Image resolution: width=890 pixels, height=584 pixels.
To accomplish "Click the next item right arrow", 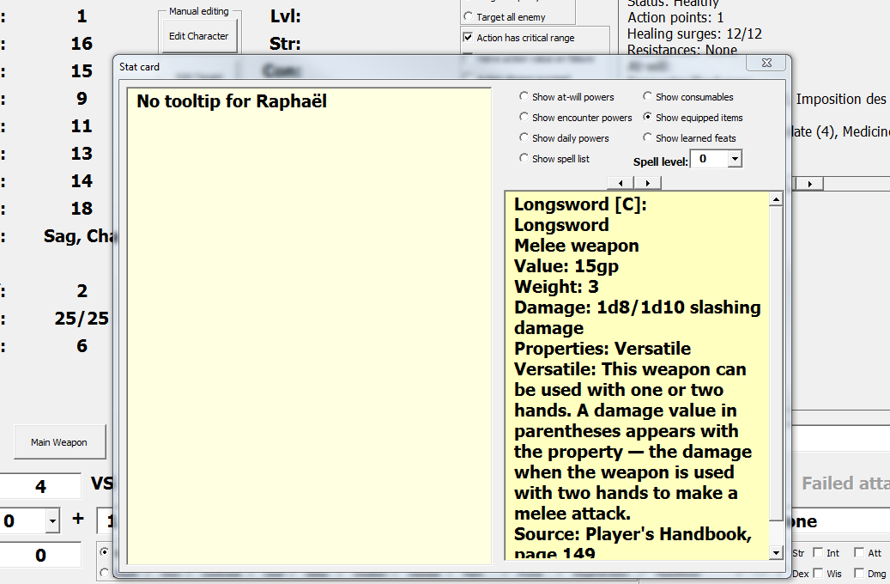I will click(x=648, y=183).
